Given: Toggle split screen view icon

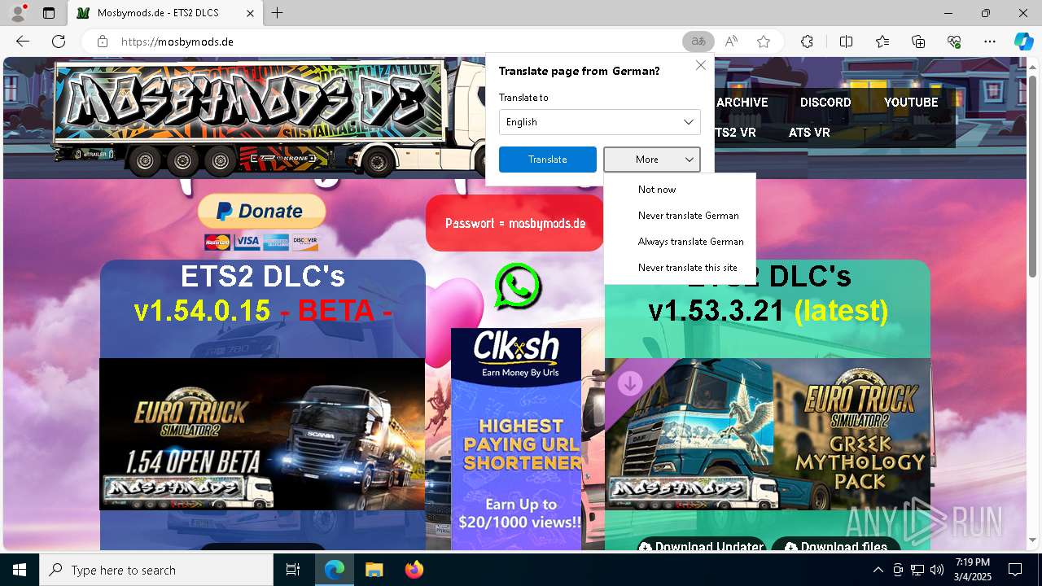Looking at the screenshot, I should (x=846, y=42).
